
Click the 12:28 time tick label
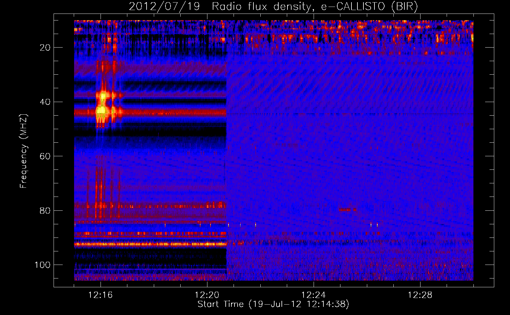click(x=420, y=295)
